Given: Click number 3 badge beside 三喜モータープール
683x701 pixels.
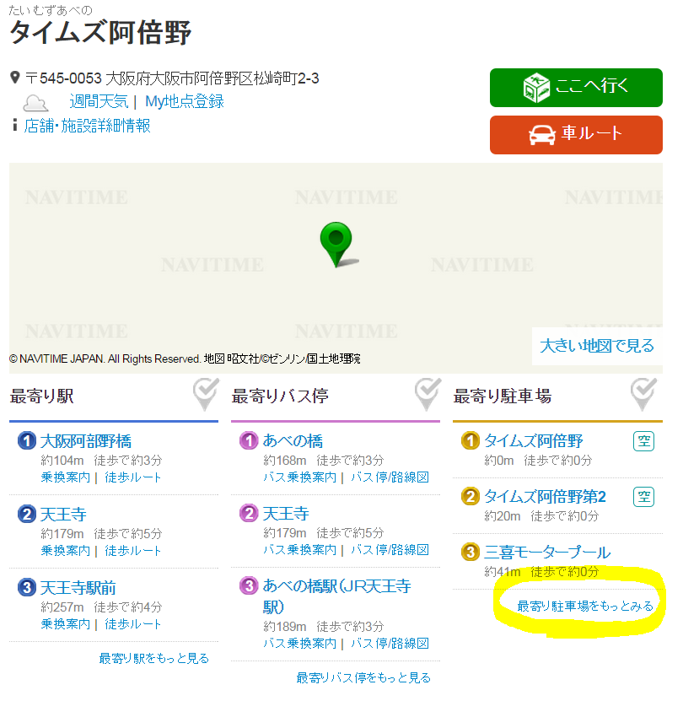Looking at the screenshot, I should tap(471, 553).
